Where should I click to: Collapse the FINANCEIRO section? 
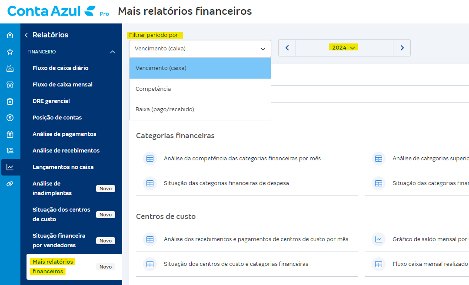point(113,52)
